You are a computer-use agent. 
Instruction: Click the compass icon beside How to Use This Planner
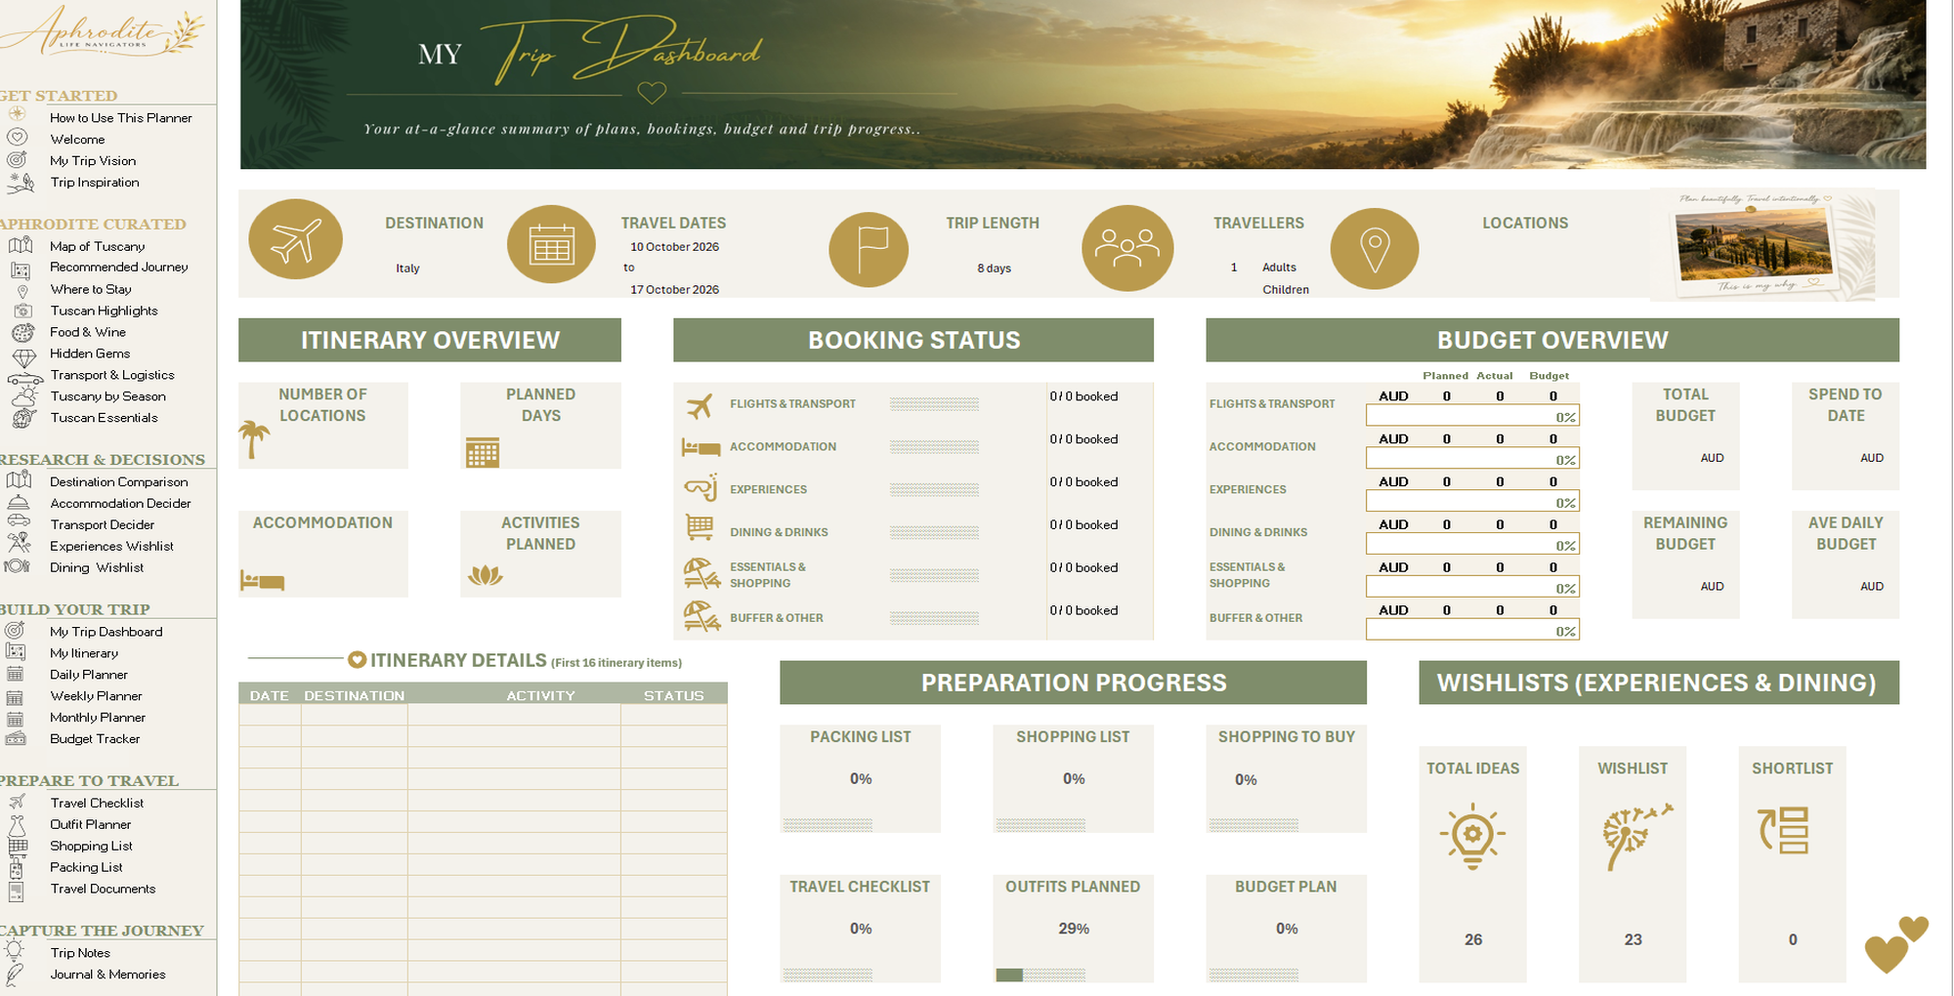[x=17, y=114]
